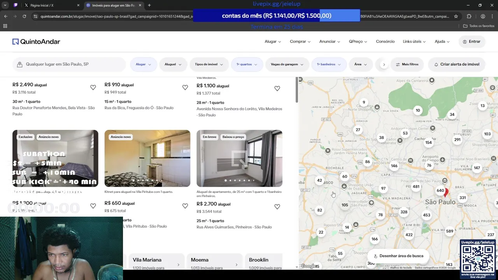Viewport: 498px width, 280px height.
Task: Open the Brooklin neighborhood card
Action: 264,262
